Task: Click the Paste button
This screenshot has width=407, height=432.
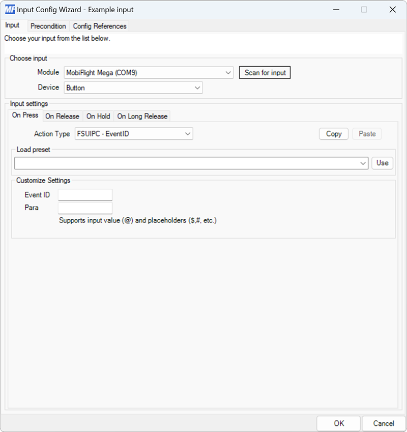Action: [367, 133]
